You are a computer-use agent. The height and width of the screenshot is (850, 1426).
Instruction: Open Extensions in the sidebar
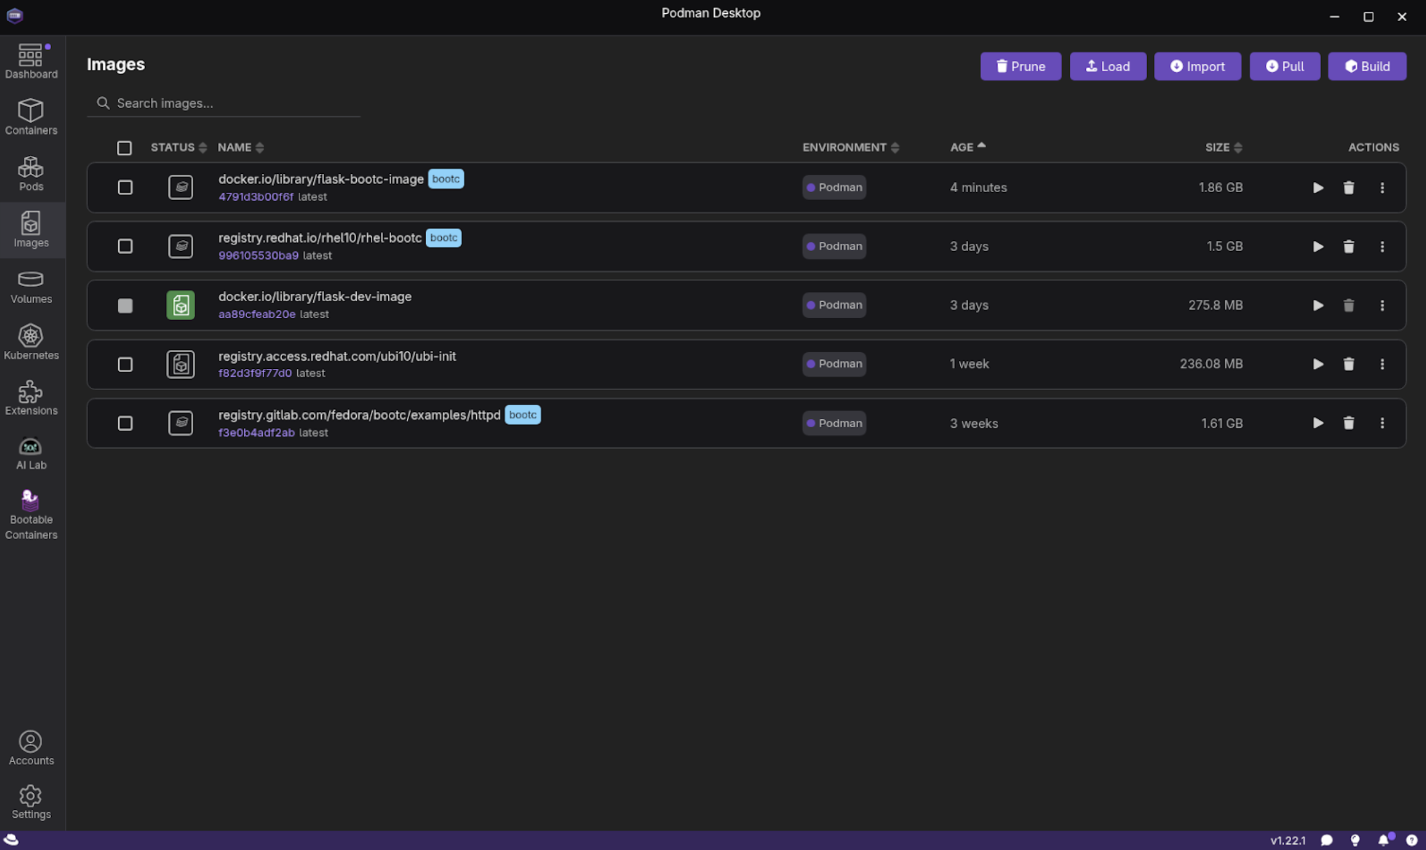pos(31,397)
